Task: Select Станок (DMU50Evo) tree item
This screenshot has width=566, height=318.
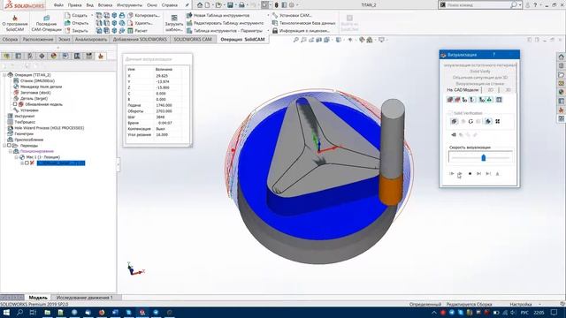Action: [x=34, y=80]
